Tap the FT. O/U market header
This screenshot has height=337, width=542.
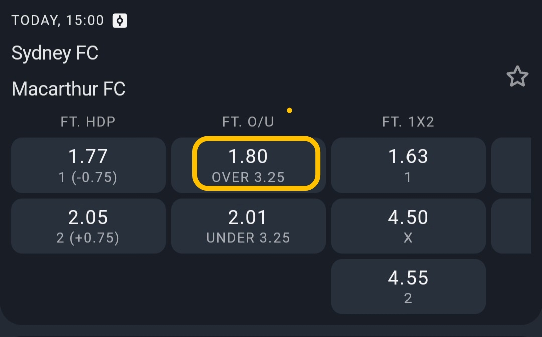248,122
